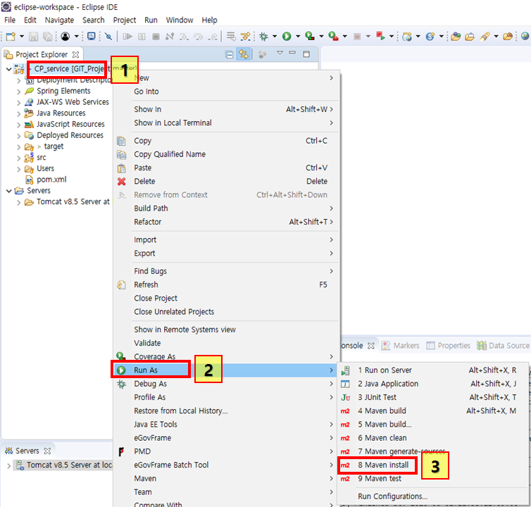
Task: Click the Save All toolbar icon
Action: [x=47, y=36]
